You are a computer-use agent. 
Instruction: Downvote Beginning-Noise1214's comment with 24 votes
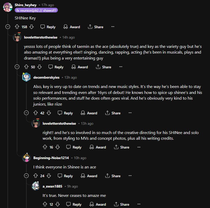coord(49,176)
